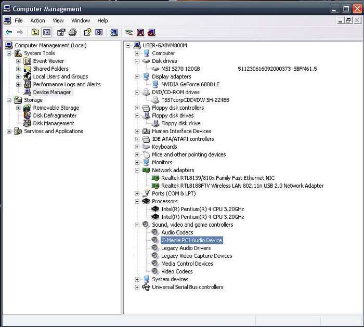Viewport: 364px width, 327px height.
Task: Collapse the Storage node
Action: tap(9, 100)
